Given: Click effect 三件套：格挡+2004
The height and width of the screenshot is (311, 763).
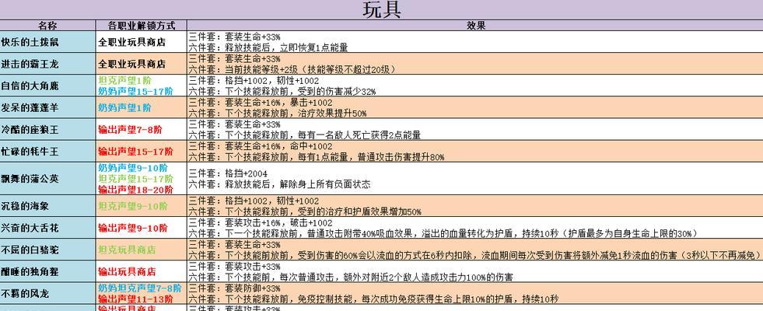Looking at the screenshot, I should point(228,173).
